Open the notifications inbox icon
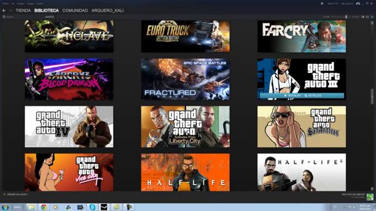The width and height of the screenshot is (376, 211). pos(322,4)
